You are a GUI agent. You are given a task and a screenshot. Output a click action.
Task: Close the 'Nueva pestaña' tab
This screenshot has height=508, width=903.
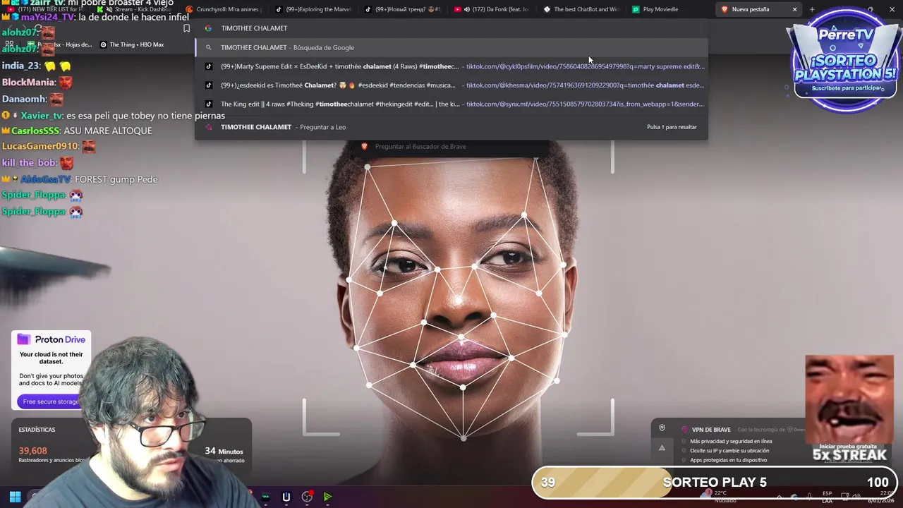pos(794,9)
